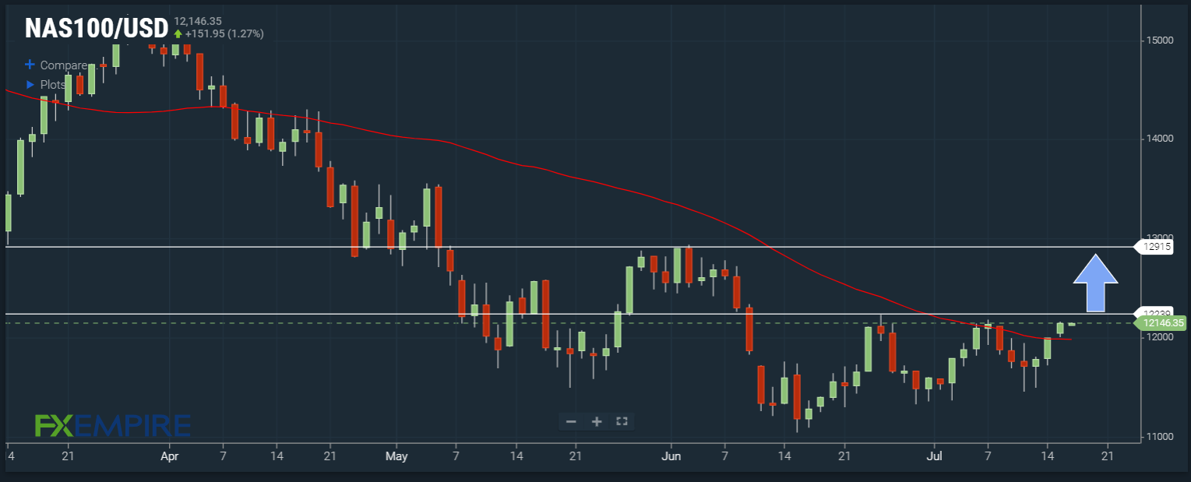Screen dimensions: 1191x482
Task: Click the +151.95 (1.27%) change value
Action: point(224,33)
